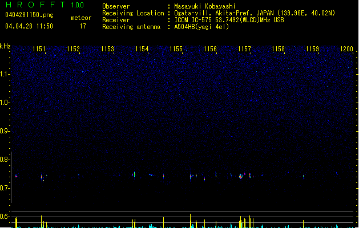
Task: Click the meteor count label
Action: tap(81, 18)
